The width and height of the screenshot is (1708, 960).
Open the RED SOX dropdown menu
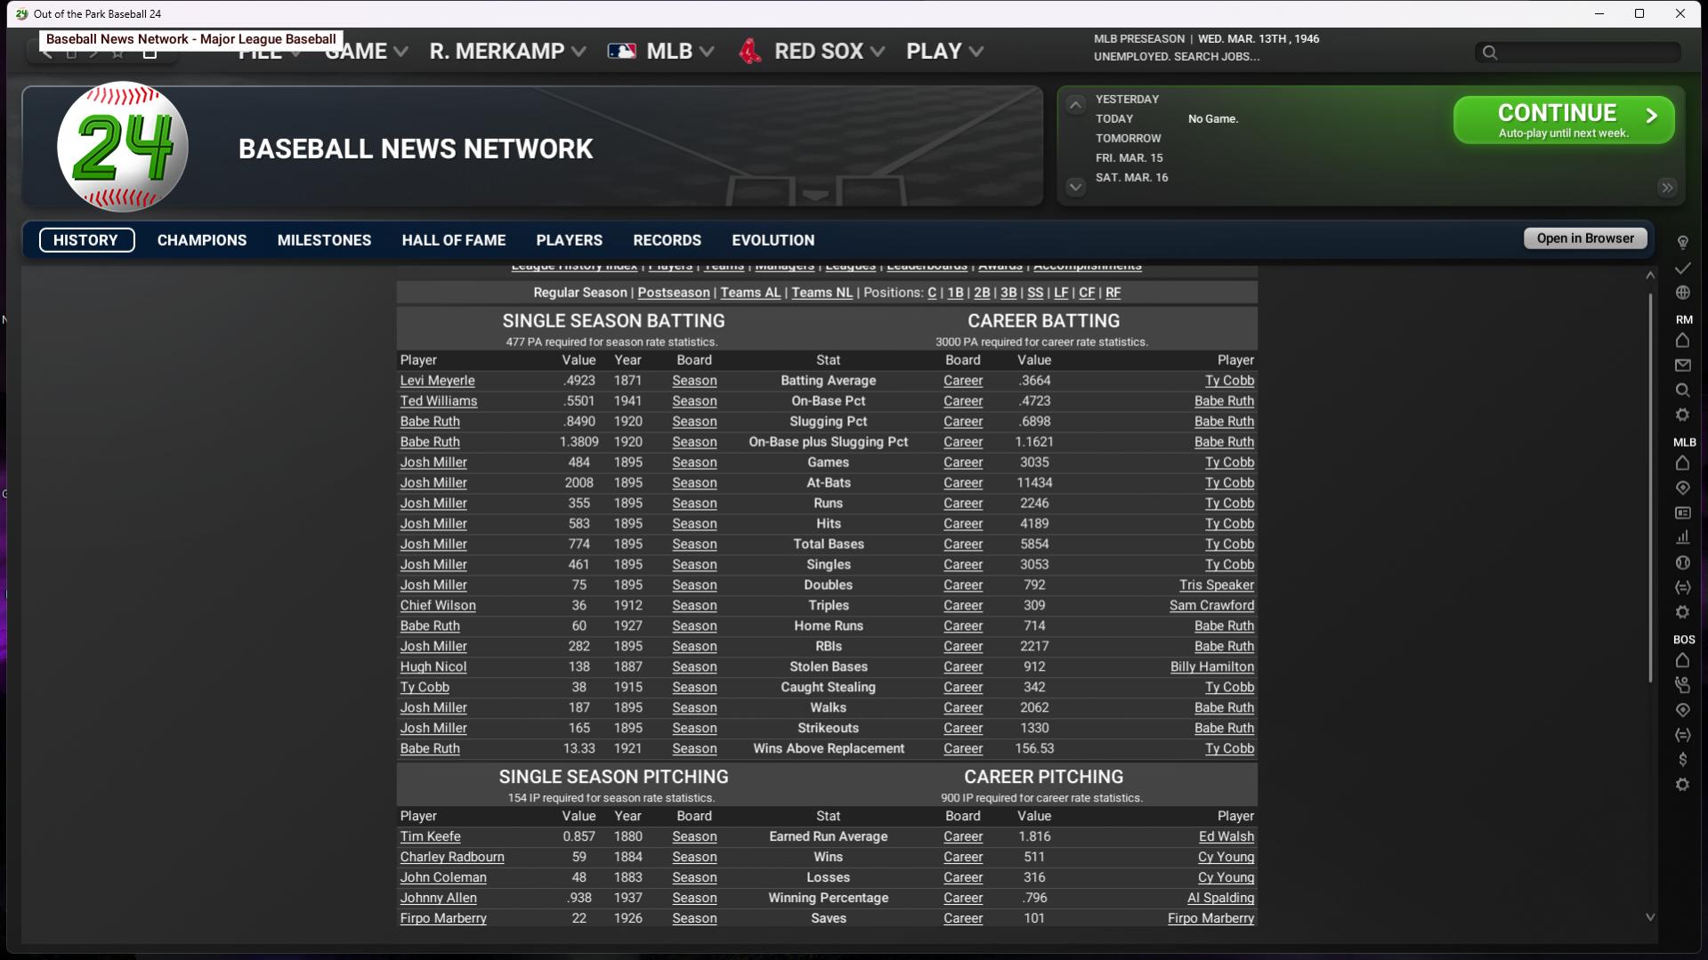[818, 52]
